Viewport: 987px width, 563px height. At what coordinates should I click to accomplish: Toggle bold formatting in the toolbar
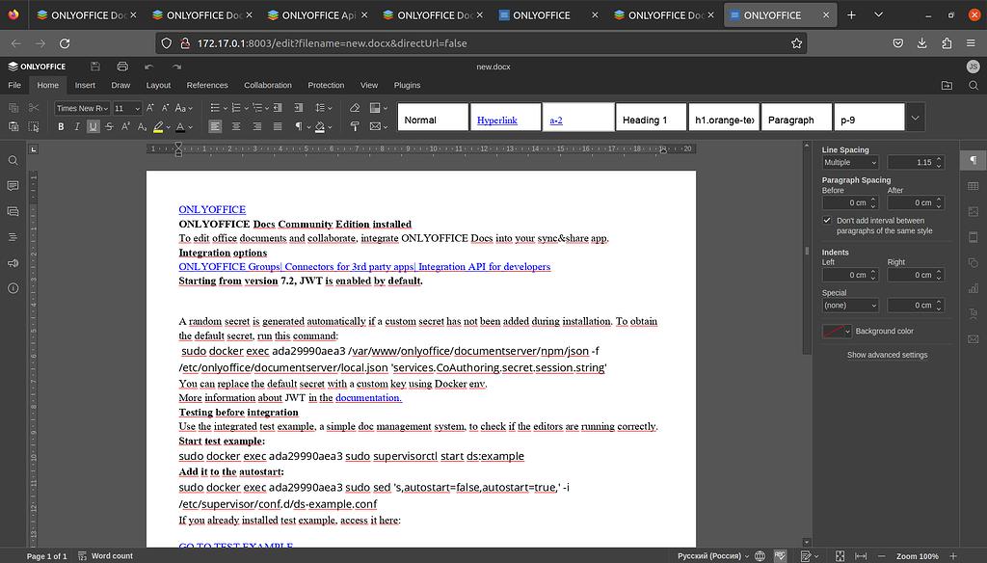(x=60, y=125)
